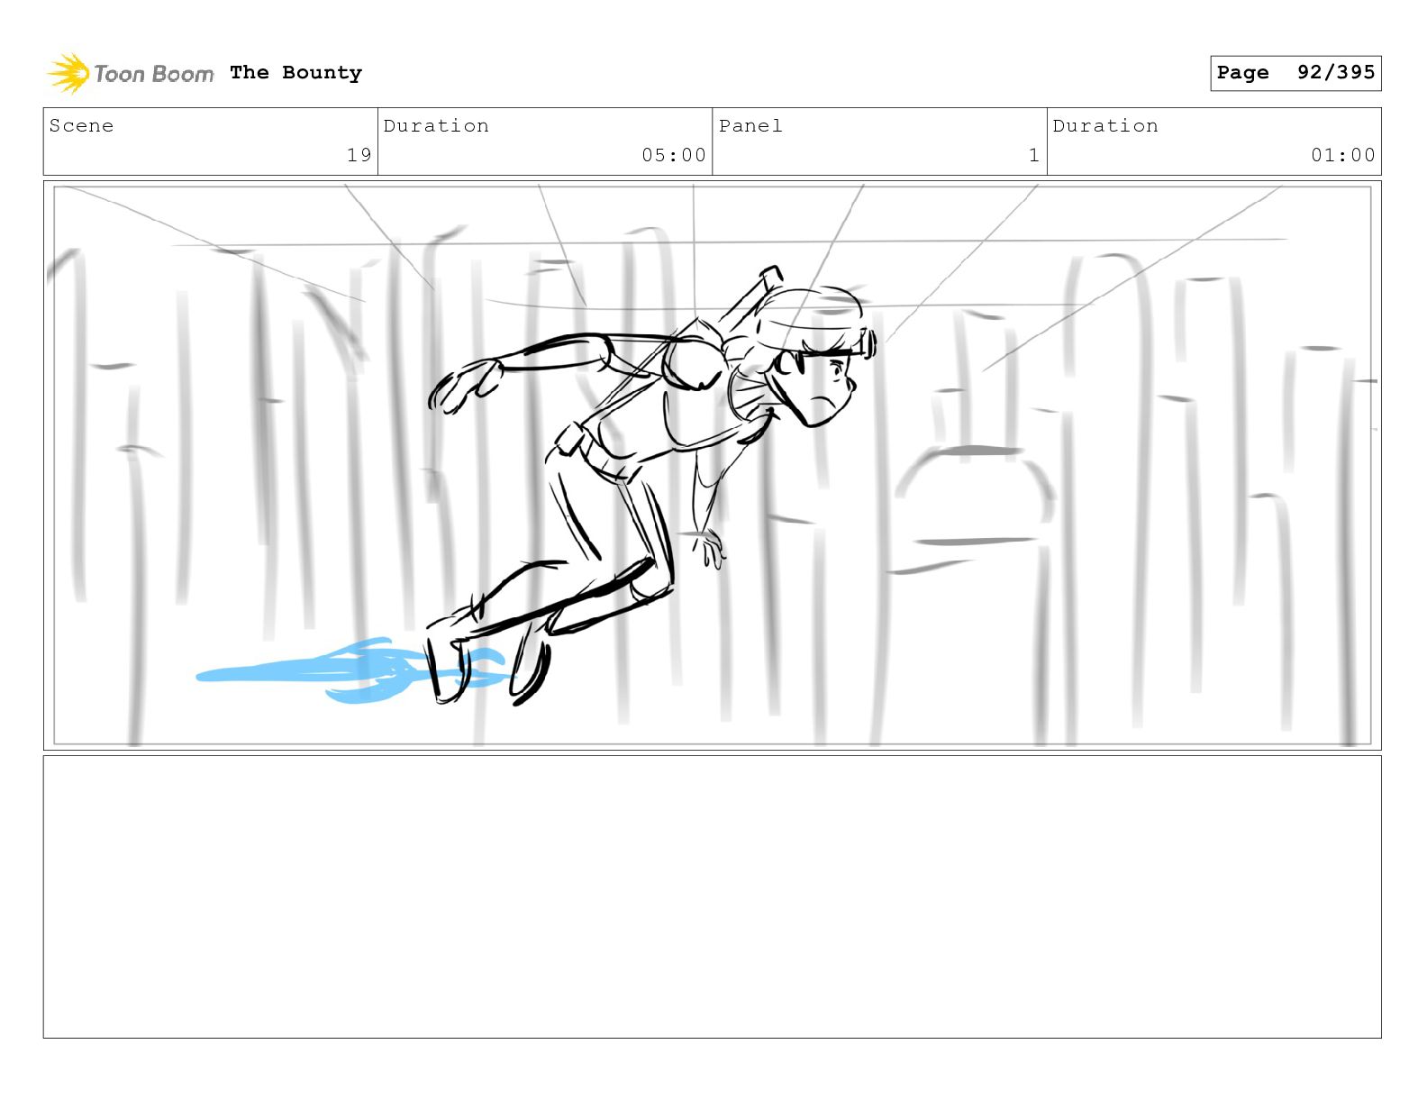Click the 'Page 92/395' box
This screenshot has height=1103, width=1427.
point(1295,73)
